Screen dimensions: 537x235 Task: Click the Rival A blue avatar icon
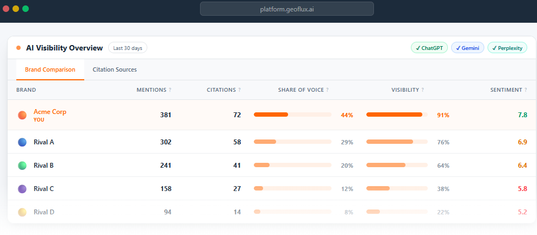click(22, 142)
